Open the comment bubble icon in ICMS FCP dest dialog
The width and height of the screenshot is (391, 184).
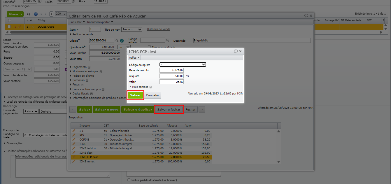[x=236, y=51]
